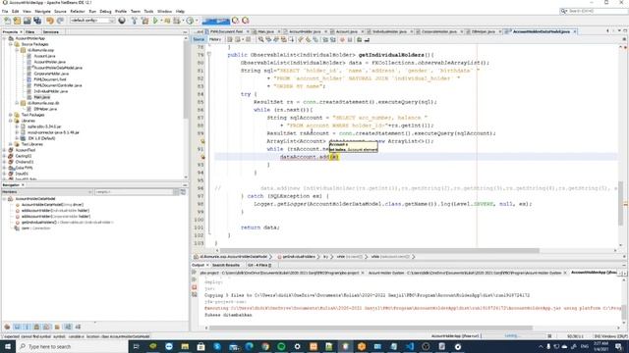
Task: Switch to the Services tab
Action: 51,31
